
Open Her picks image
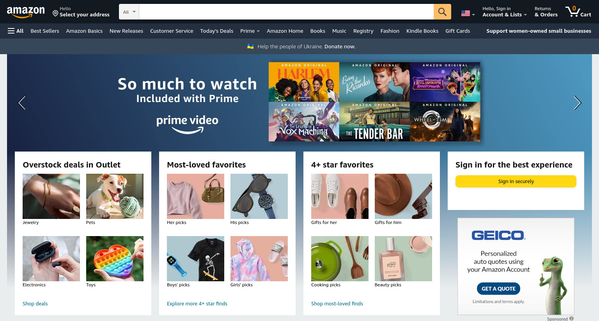[195, 196]
